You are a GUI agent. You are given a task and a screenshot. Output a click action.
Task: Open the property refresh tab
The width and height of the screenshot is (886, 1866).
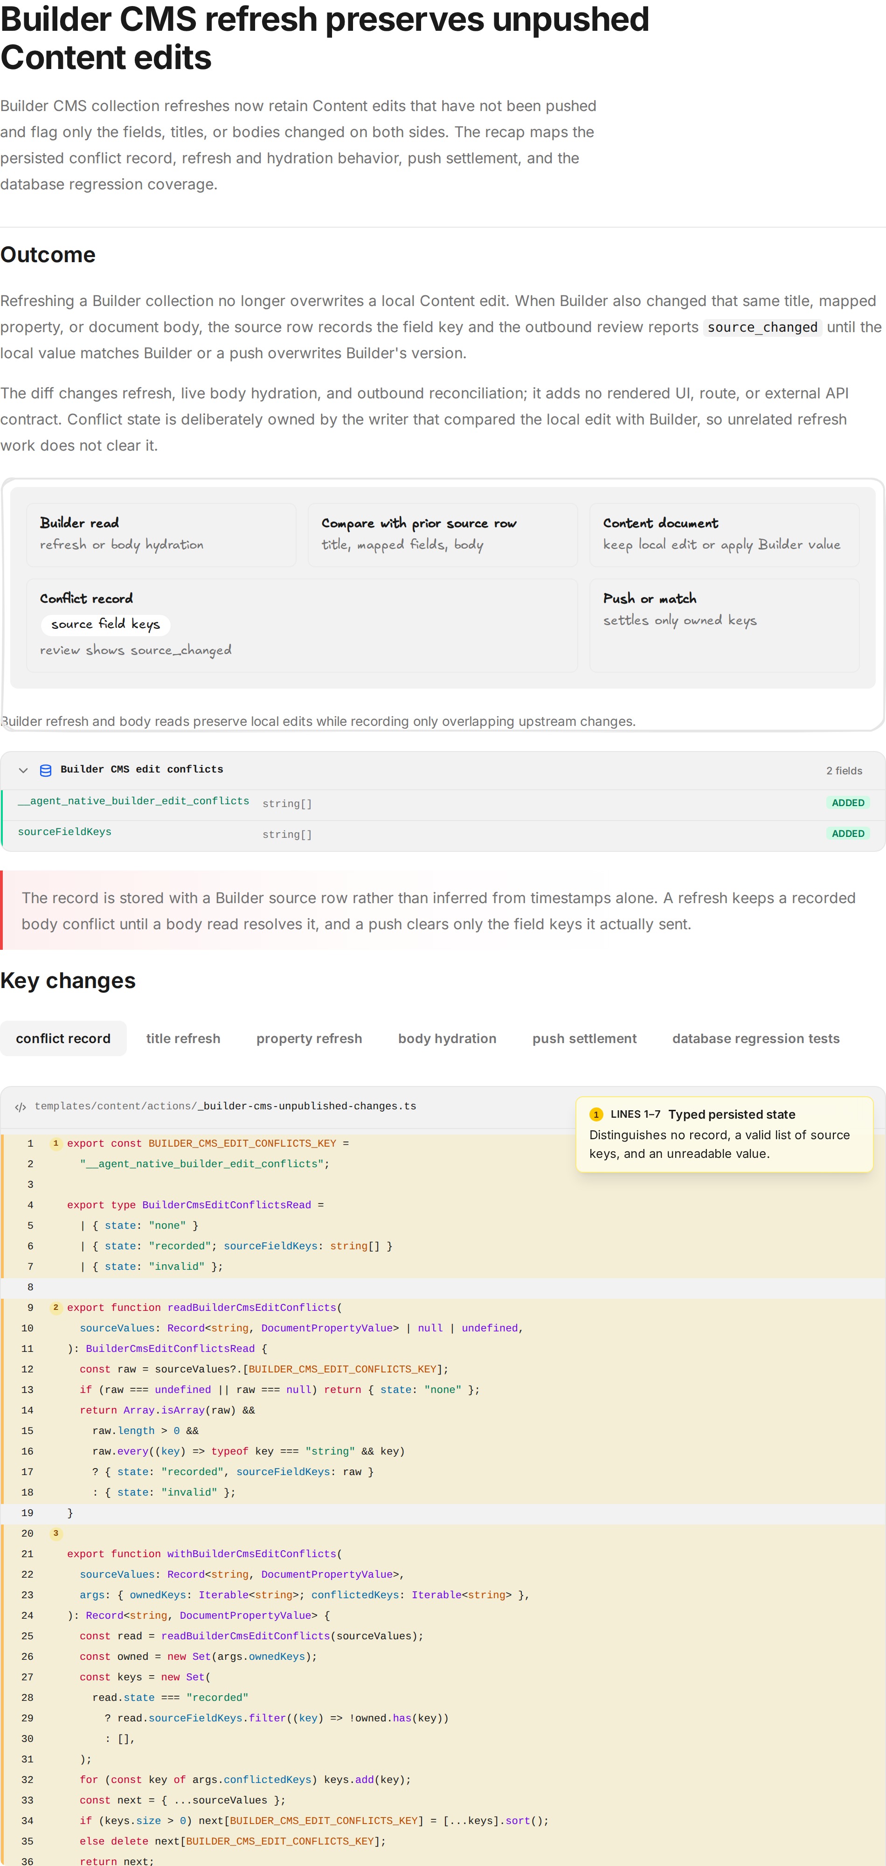(309, 1039)
